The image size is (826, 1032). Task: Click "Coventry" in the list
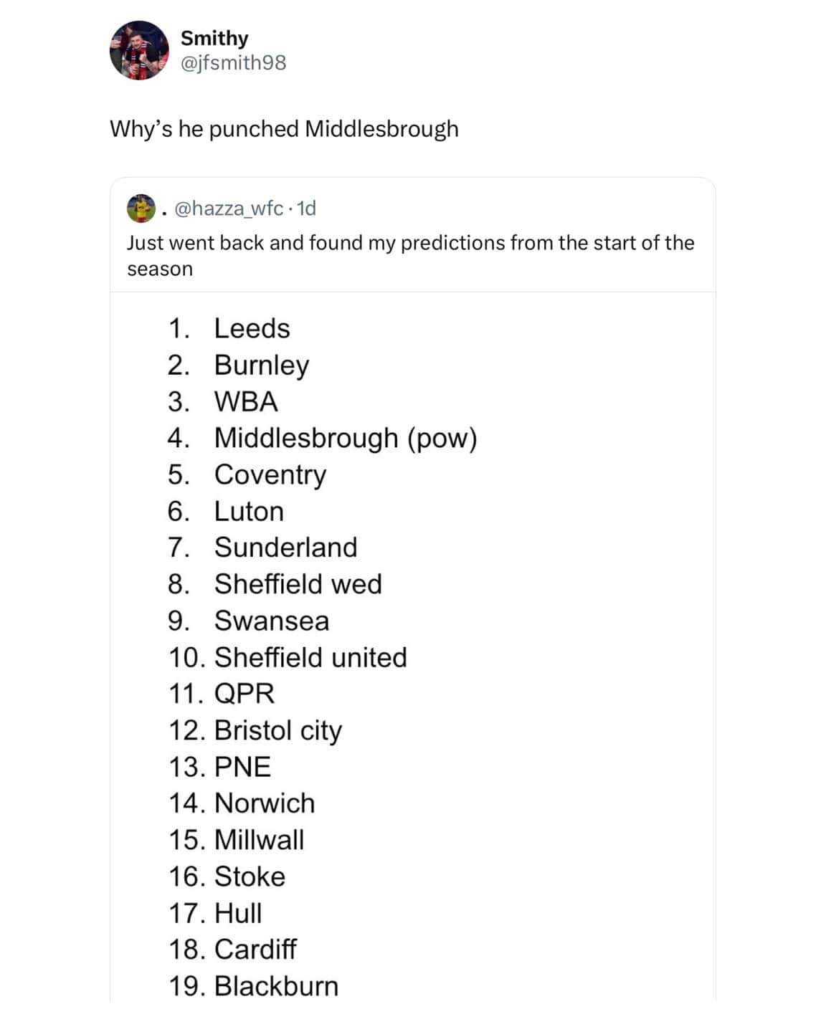point(270,474)
